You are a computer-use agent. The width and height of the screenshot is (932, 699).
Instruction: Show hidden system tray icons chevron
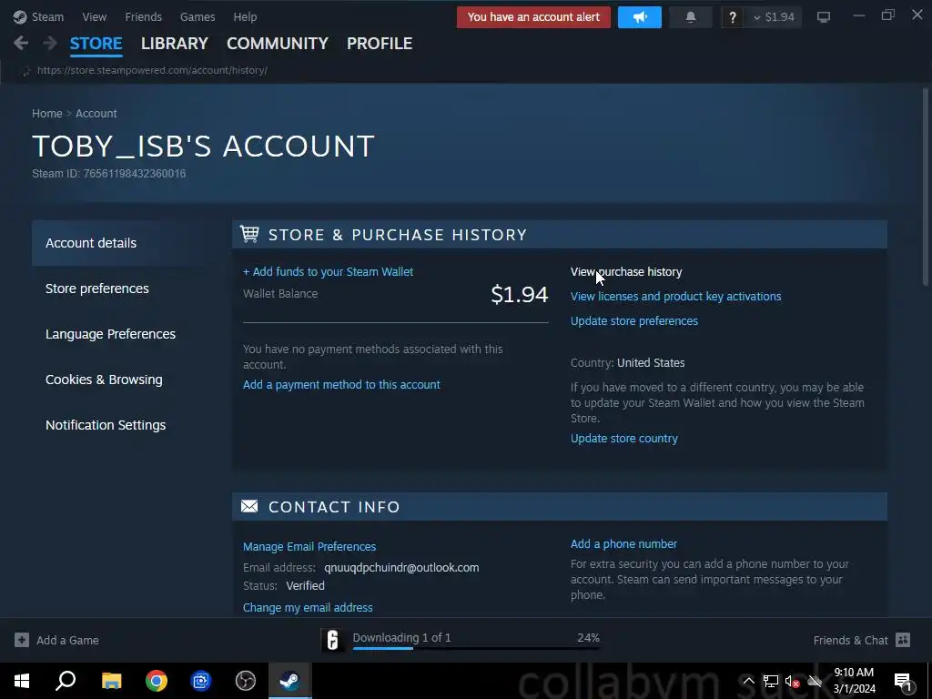(749, 681)
